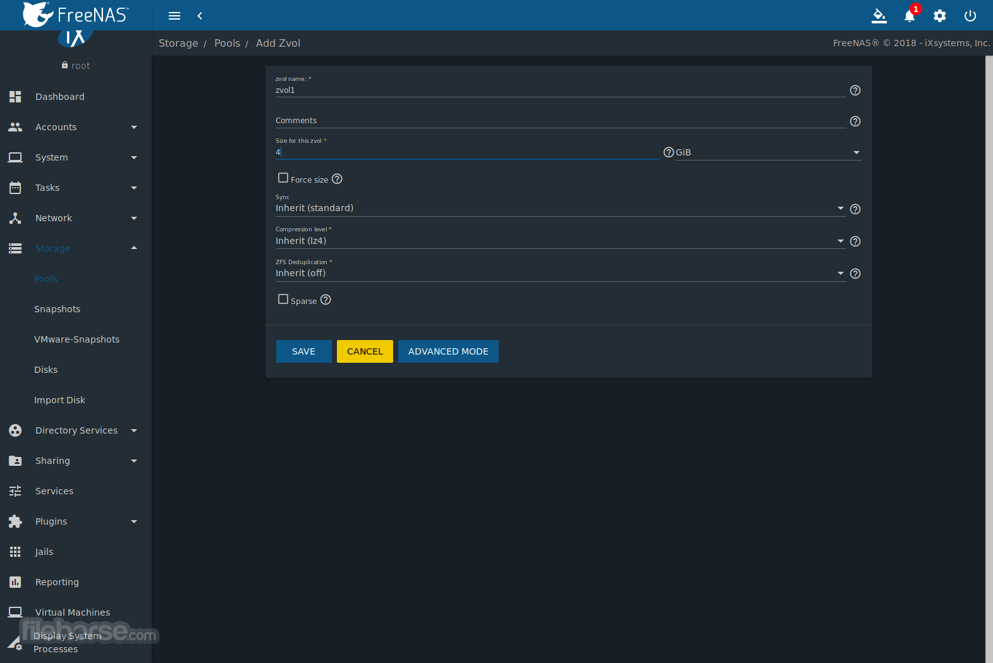This screenshot has height=663, width=993.
Task: Click the Virtual Machines monitor icon
Action: coord(15,612)
